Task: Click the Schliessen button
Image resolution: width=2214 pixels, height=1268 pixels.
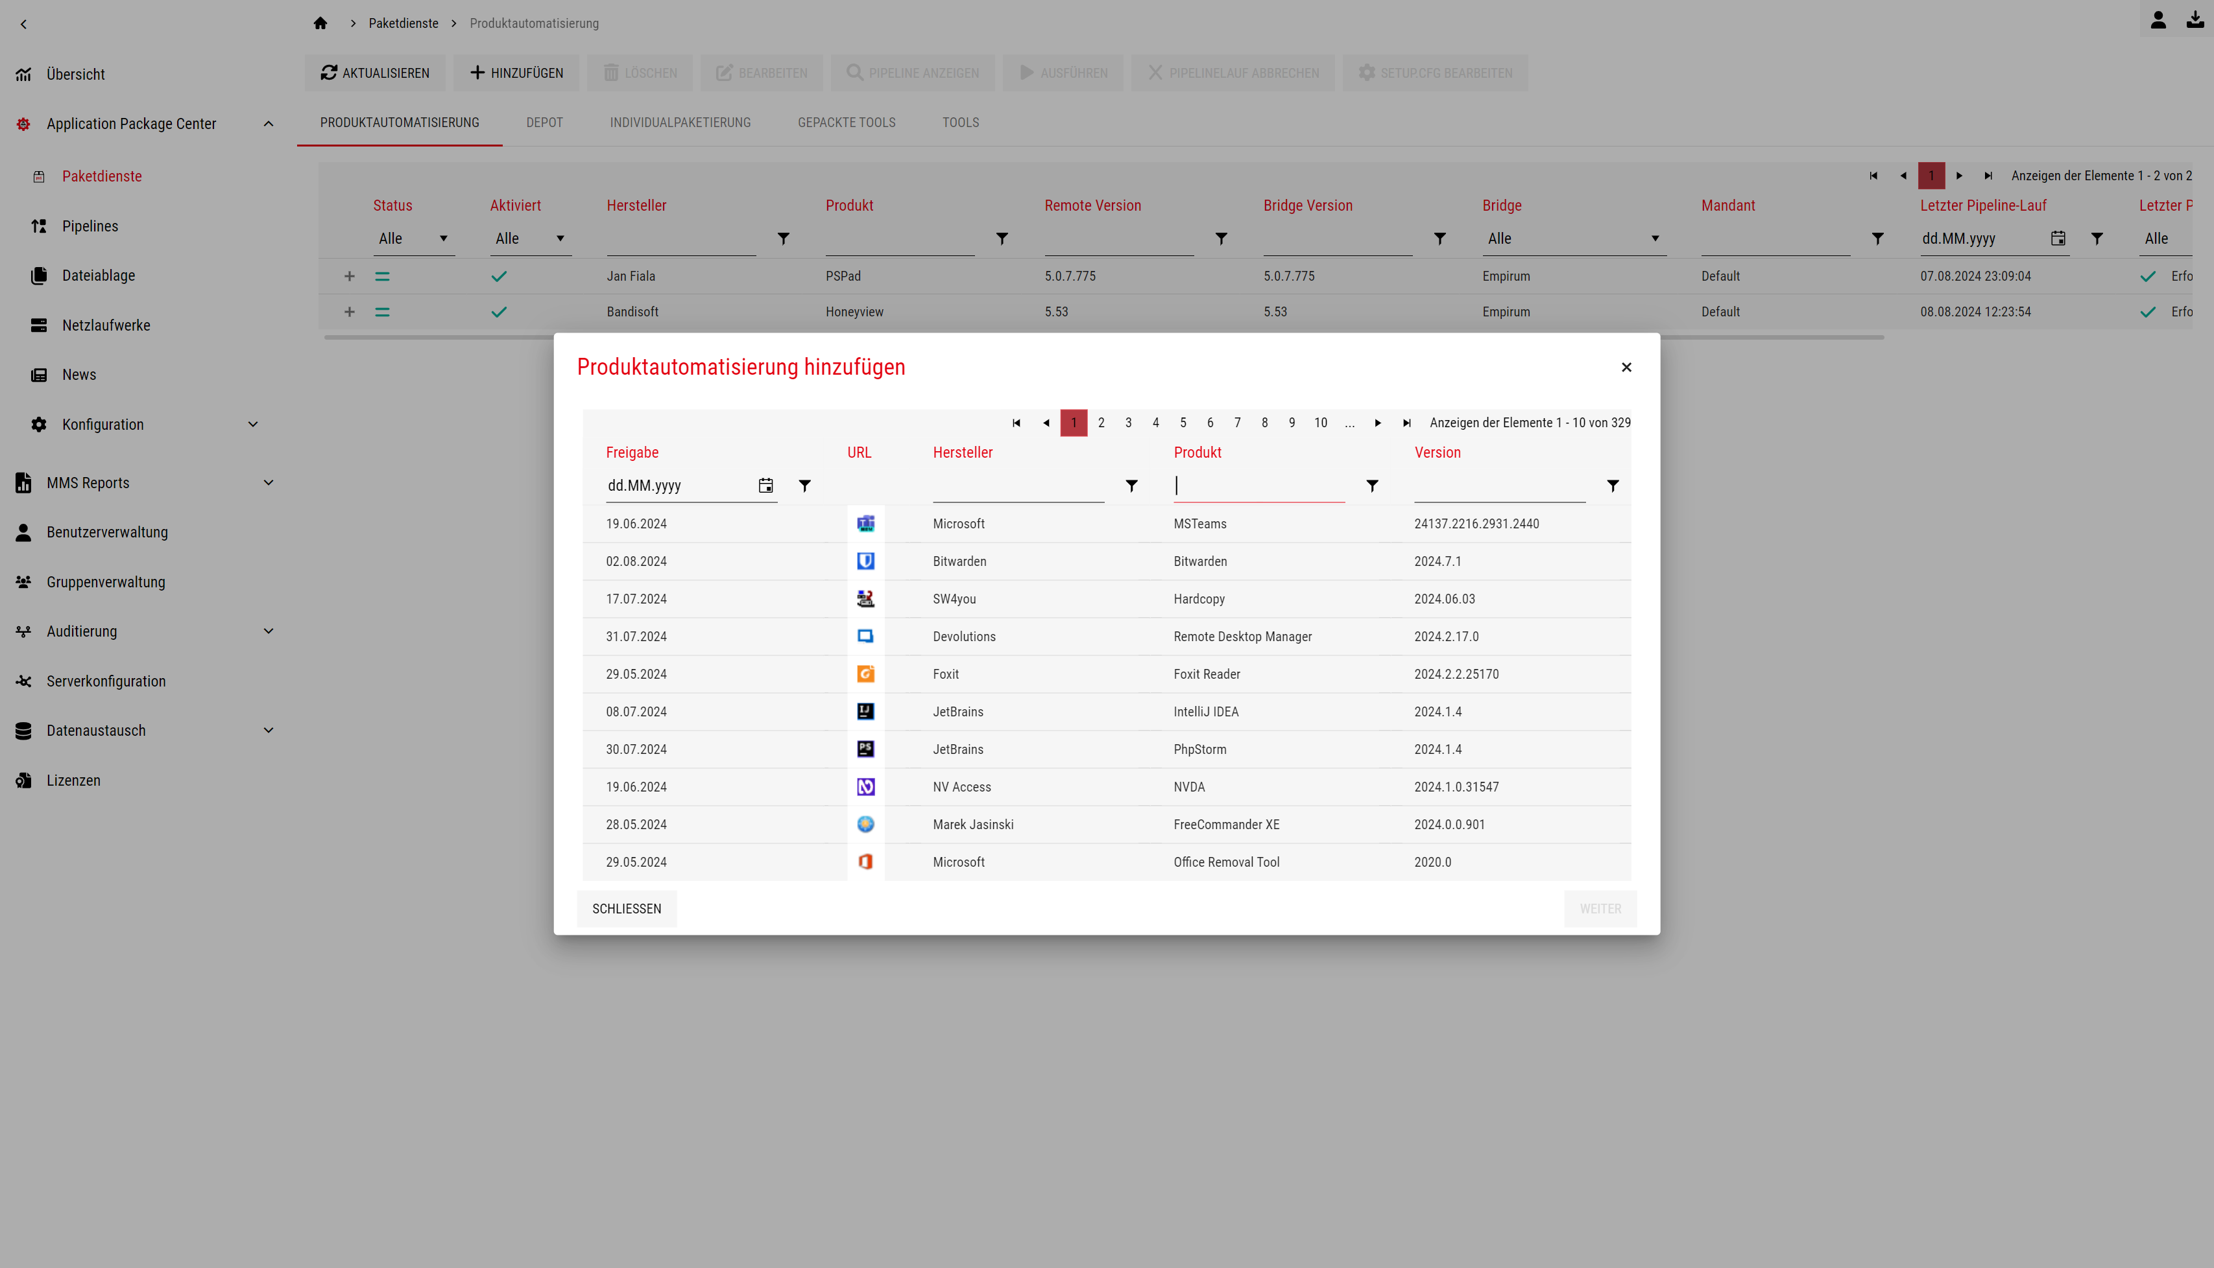Action: (627, 908)
